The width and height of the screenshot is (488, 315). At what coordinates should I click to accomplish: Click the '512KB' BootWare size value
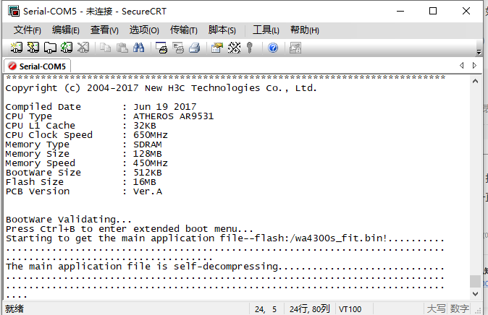click(148, 173)
